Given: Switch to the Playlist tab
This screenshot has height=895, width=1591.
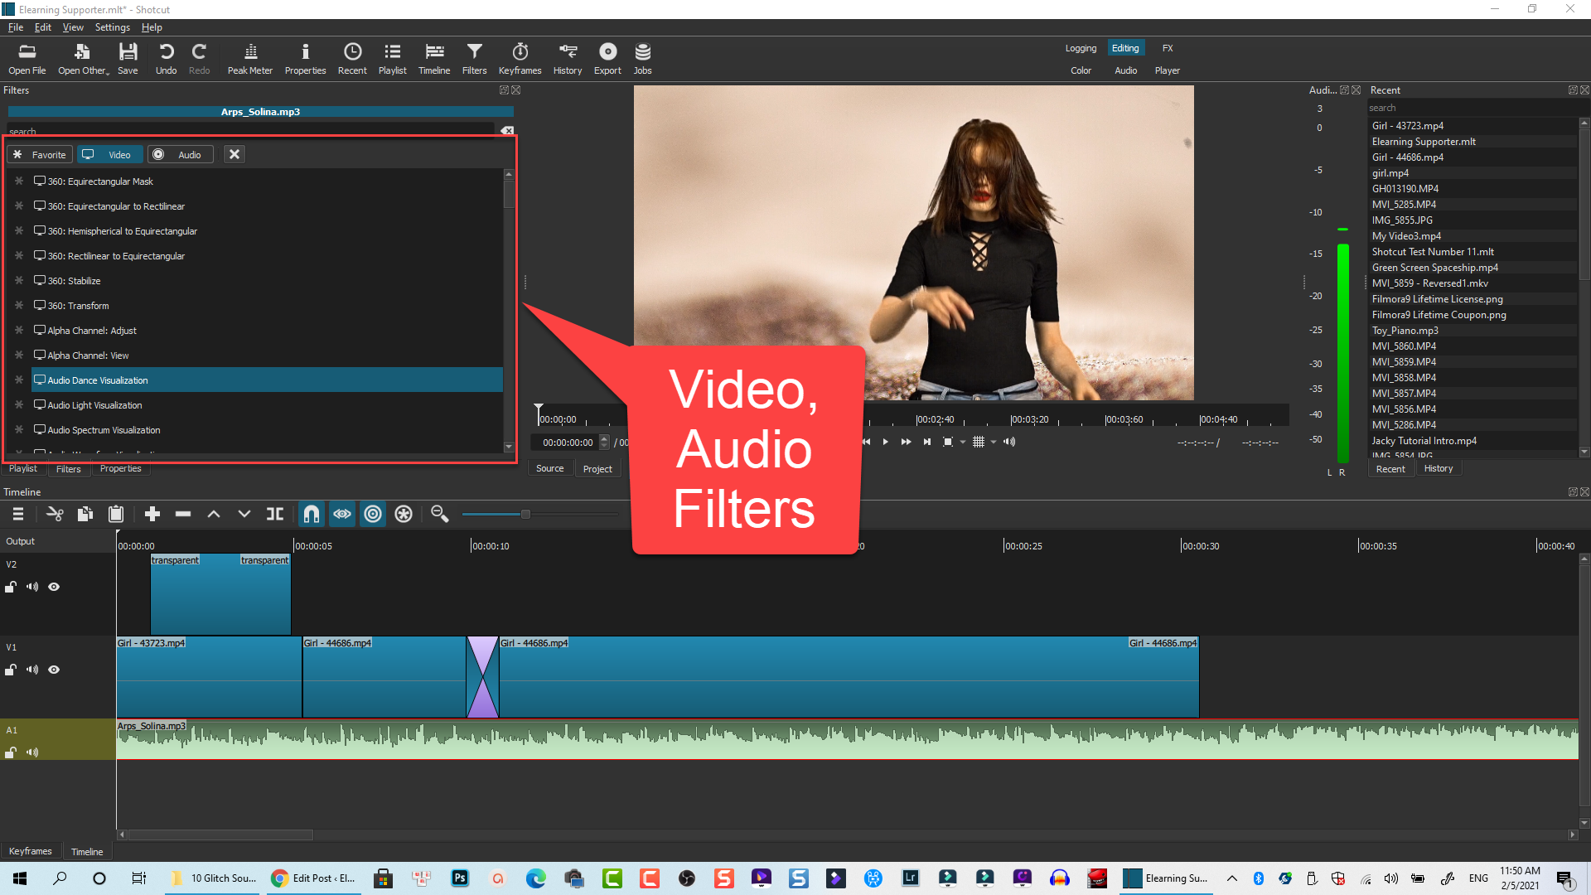Looking at the screenshot, I should (x=22, y=468).
